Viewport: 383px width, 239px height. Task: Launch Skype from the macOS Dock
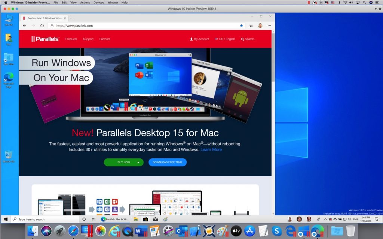coord(277,231)
